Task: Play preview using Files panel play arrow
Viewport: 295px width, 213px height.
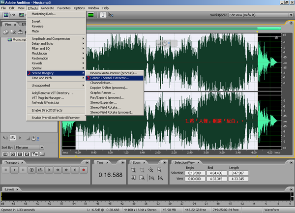Action: click(x=20, y=138)
